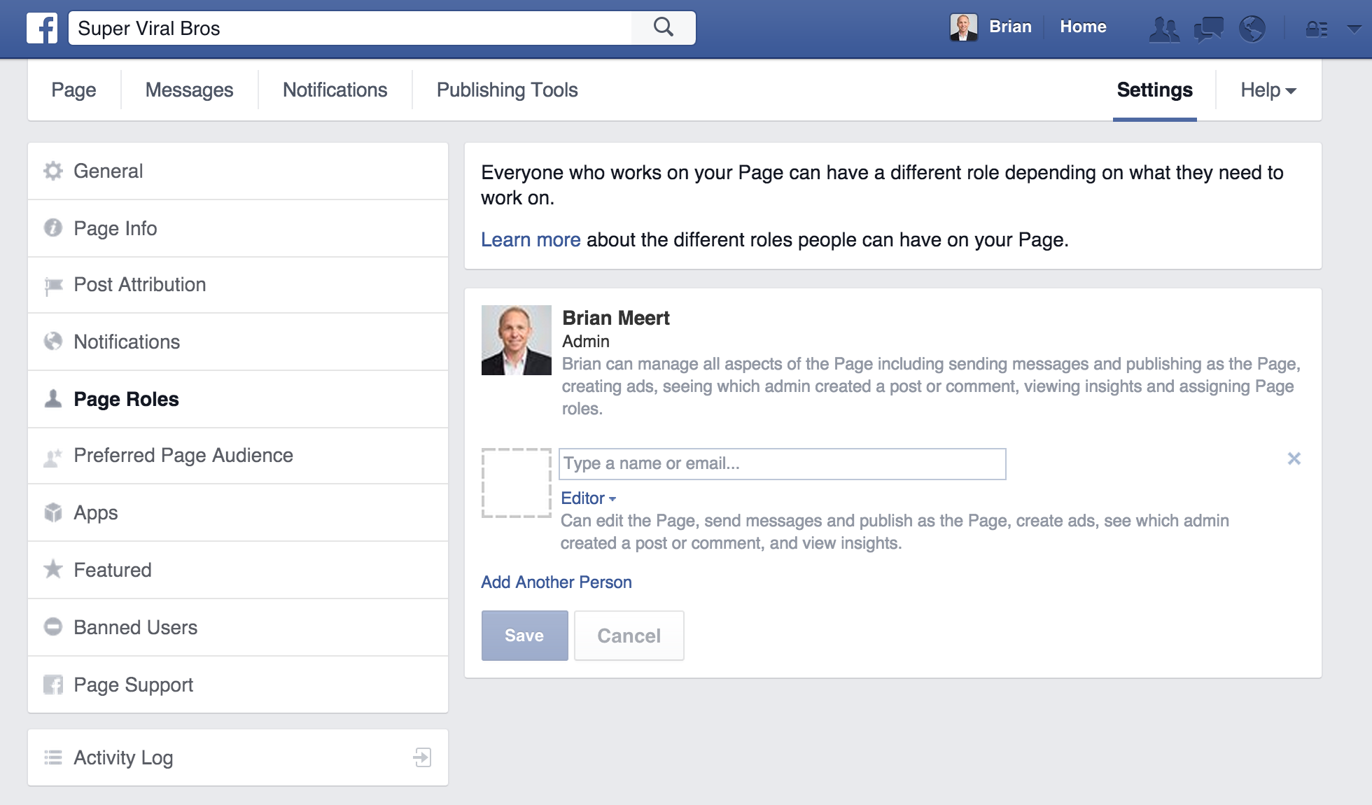The height and width of the screenshot is (805, 1372).
Task: Open the top Notifications tab
Action: [x=335, y=90]
